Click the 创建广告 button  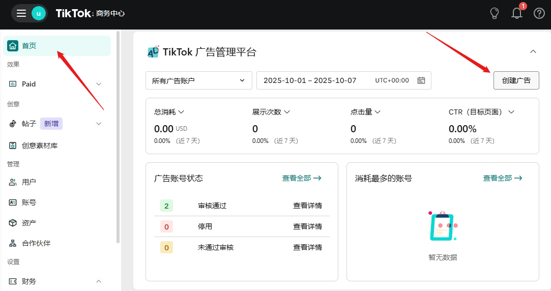pos(516,80)
